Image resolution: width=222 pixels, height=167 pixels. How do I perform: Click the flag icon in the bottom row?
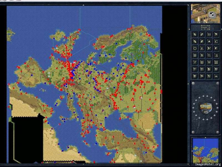(202, 76)
